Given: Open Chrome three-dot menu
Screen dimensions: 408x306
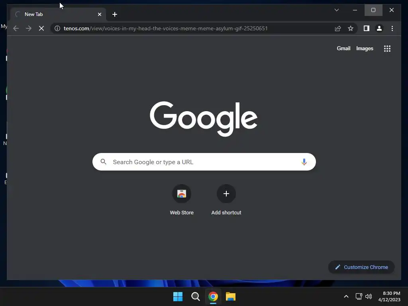Looking at the screenshot, I should pyautogui.click(x=392, y=28).
